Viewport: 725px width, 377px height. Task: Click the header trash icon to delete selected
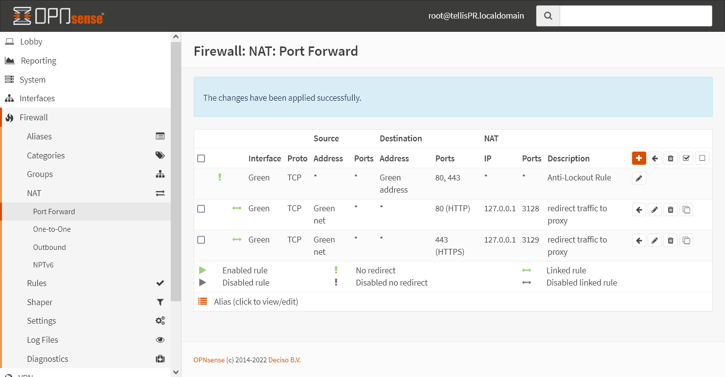[671, 158]
